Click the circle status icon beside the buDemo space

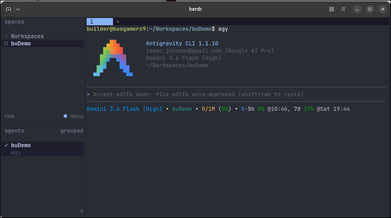(6, 43)
